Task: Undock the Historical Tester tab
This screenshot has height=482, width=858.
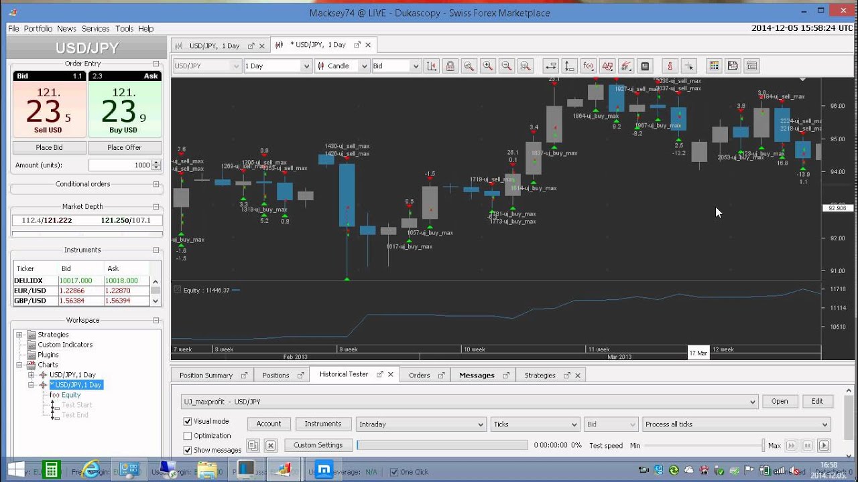Action: coord(380,374)
